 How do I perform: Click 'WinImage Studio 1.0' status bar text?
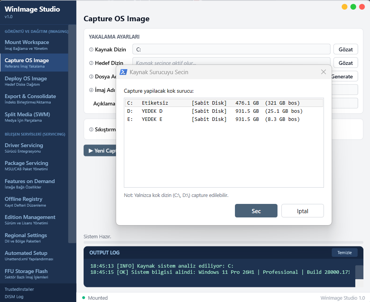tap(343, 298)
